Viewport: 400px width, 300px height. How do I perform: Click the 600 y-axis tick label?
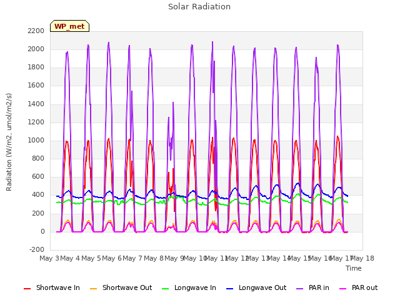click(38, 177)
